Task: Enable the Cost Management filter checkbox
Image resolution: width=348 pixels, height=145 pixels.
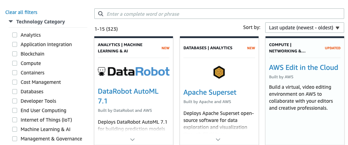Action: pos(15,82)
